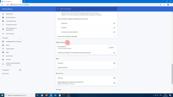The height and width of the screenshot is (97, 173).
Task: Open the Chrome profile avatar icon
Action: coord(168,5)
